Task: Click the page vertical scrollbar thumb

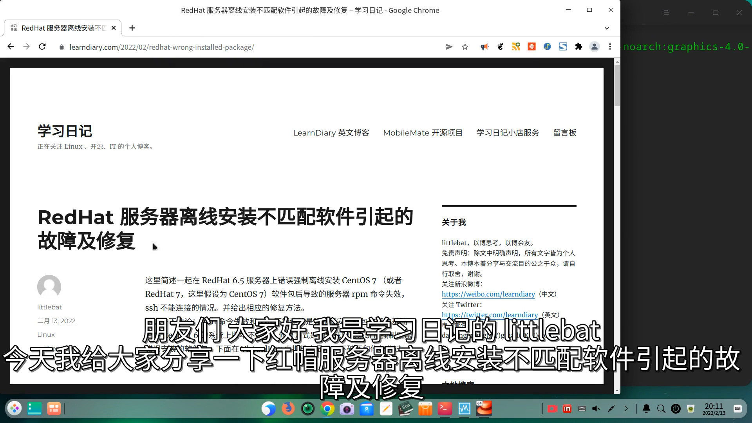Action: pos(617,85)
